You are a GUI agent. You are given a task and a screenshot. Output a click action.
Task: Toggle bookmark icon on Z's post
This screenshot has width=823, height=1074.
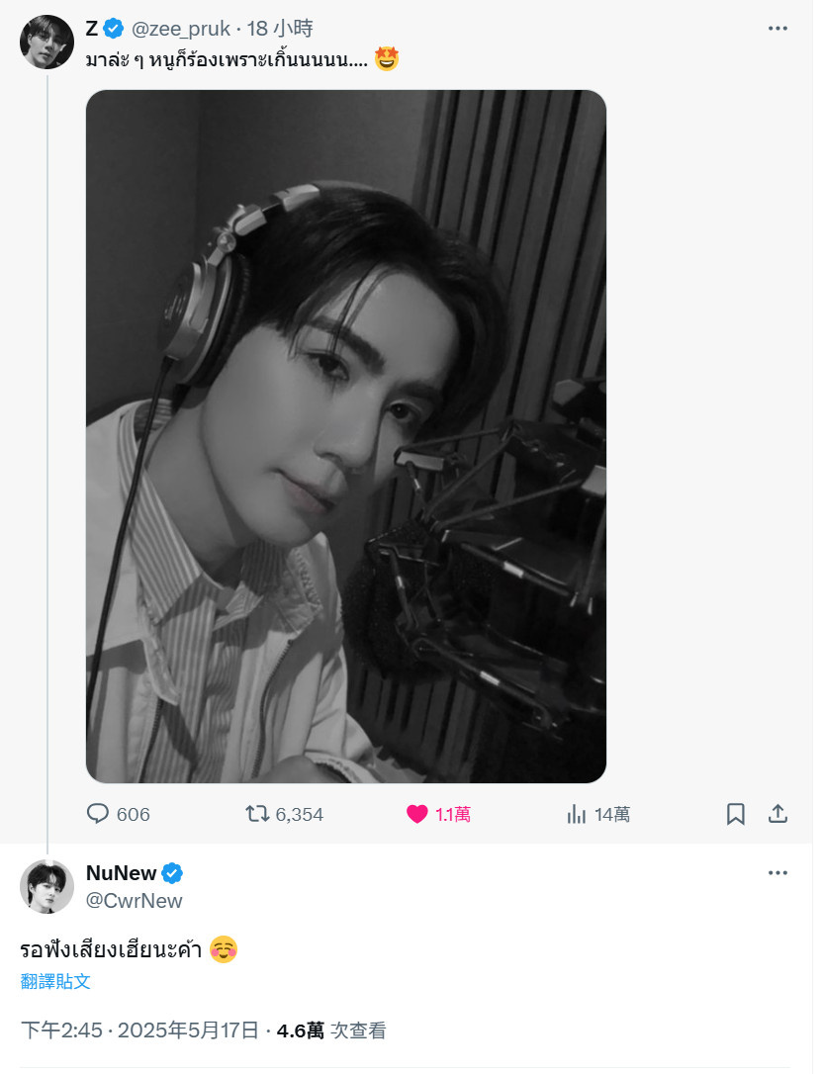coord(735,814)
